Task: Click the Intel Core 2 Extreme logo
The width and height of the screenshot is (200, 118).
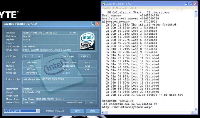Action: pyautogui.click(x=88, y=41)
